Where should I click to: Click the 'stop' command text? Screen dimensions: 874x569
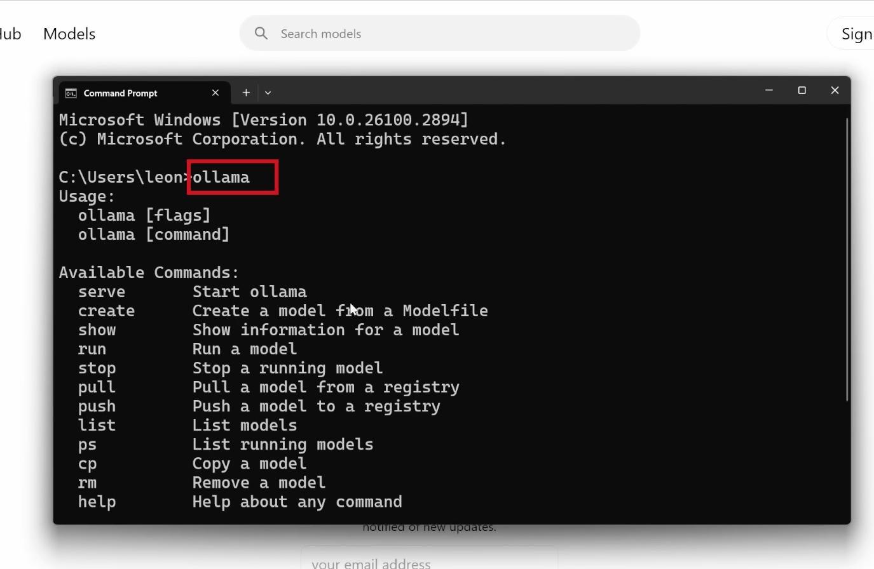click(97, 368)
